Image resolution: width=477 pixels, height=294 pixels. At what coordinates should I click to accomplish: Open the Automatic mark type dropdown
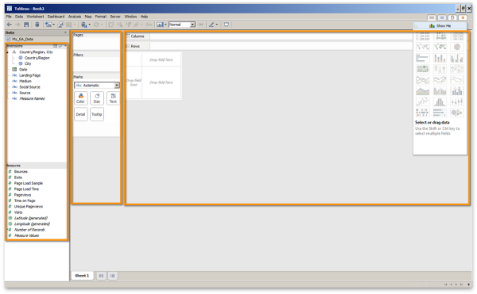[x=97, y=86]
